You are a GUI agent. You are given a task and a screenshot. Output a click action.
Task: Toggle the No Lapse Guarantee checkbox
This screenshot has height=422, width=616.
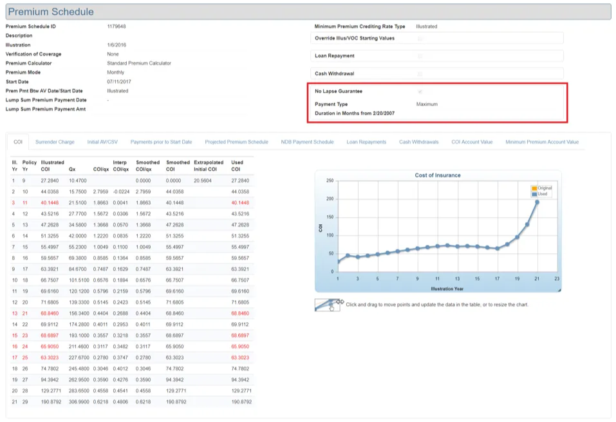420,91
